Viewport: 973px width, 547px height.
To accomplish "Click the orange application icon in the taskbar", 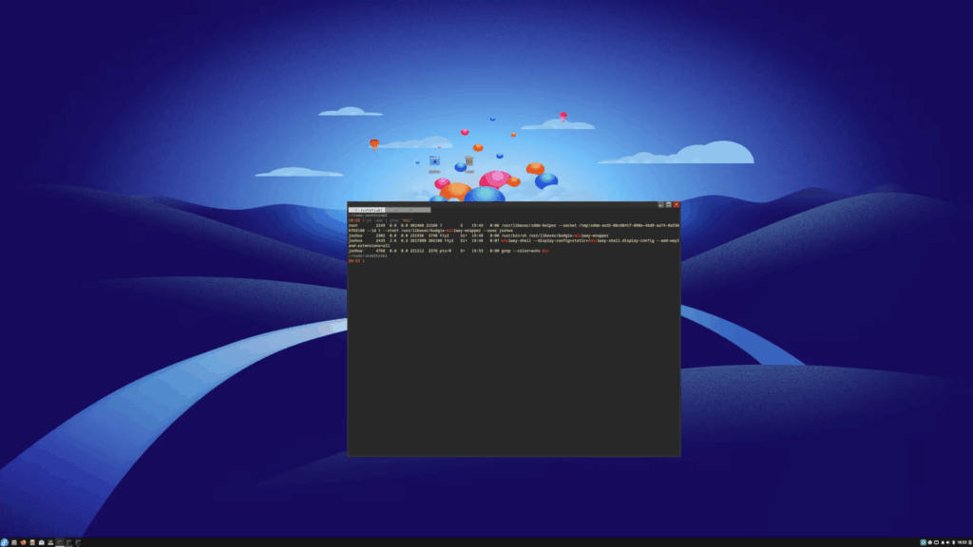I will pos(32,541).
